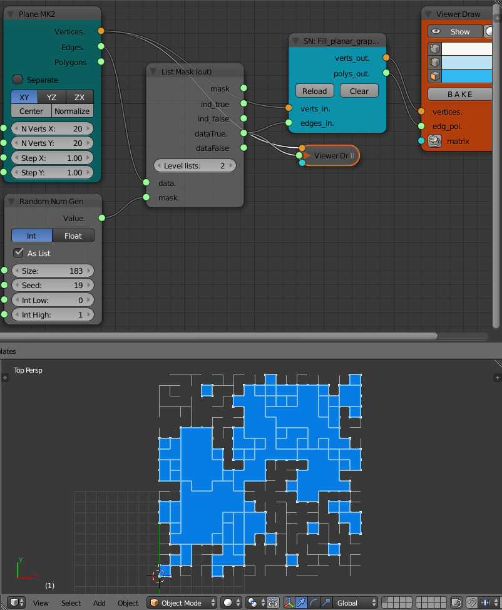Viewport: 502px width, 610px height.
Task: Collapse the Plane MK2 node
Action: tap(11, 14)
